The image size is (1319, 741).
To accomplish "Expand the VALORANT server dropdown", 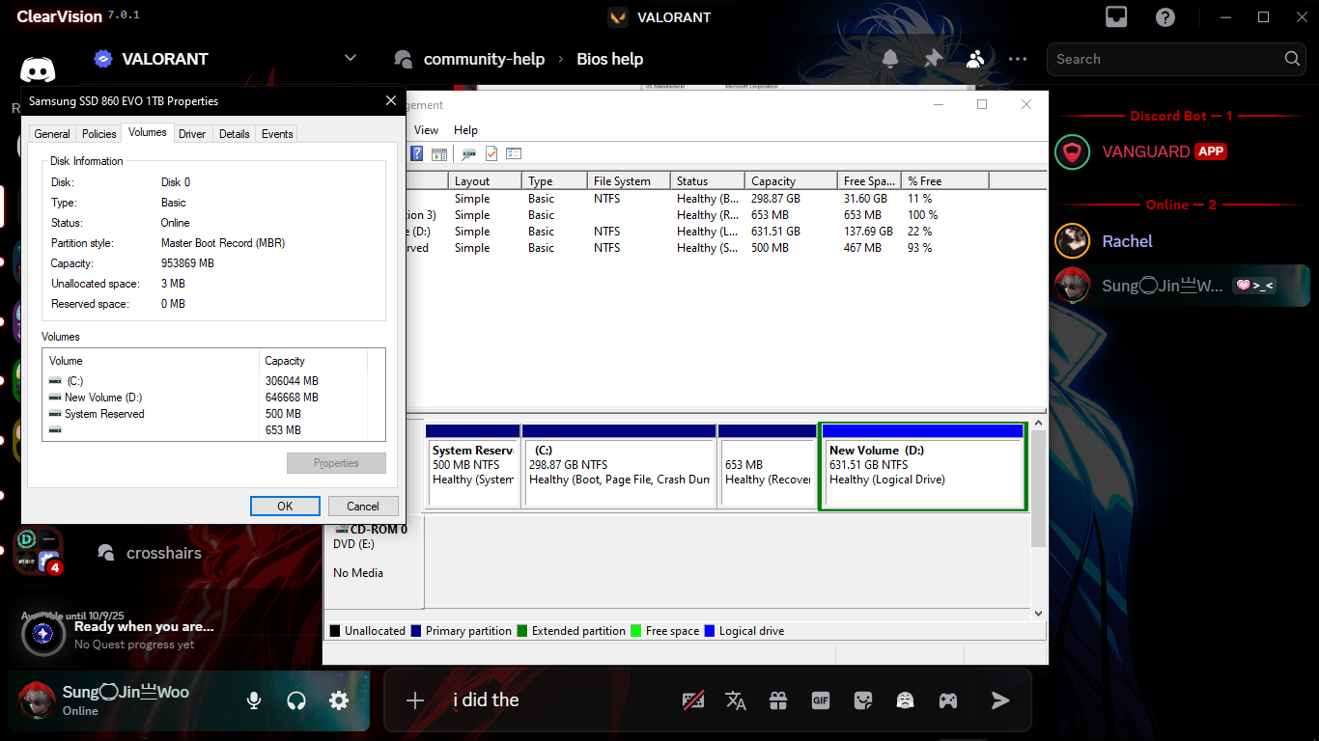I will tap(351, 59).
